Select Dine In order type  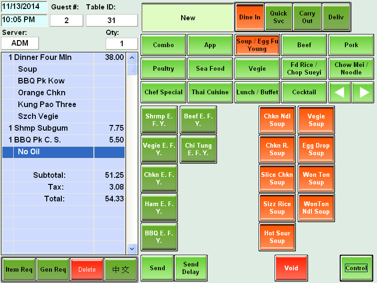click(249, 17)
